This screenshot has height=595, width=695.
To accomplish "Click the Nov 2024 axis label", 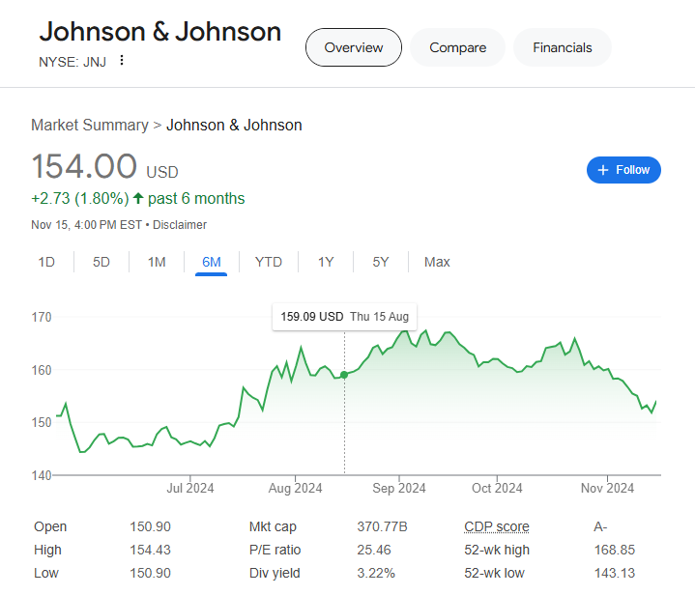I will coord(607,488).
